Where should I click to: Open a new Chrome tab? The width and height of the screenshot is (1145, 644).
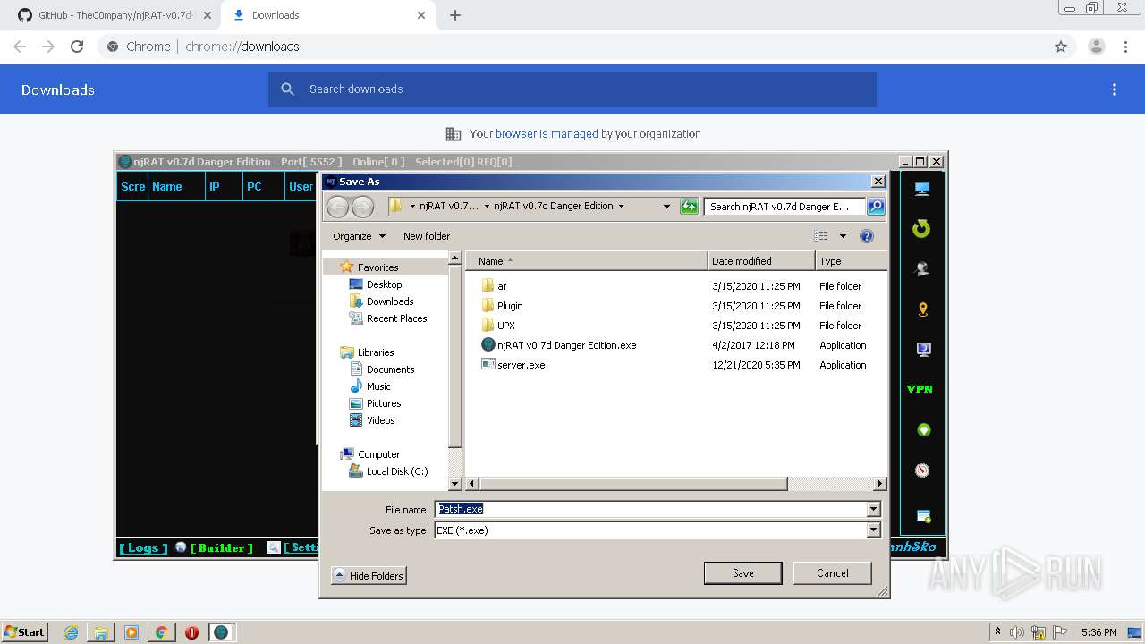[x=454, y=15]
